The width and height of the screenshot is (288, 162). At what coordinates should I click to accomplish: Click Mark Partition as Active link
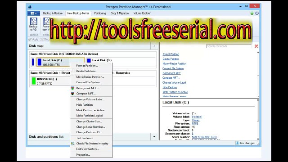(175, 92)
